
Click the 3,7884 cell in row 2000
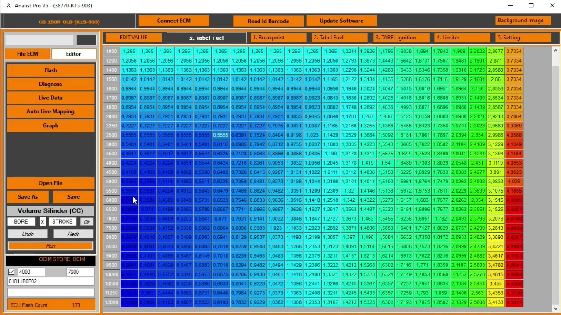click(514, 117)
